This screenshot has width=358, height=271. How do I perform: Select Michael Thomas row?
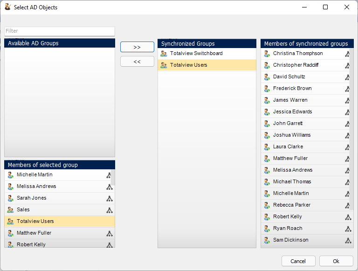click(305, 182)
